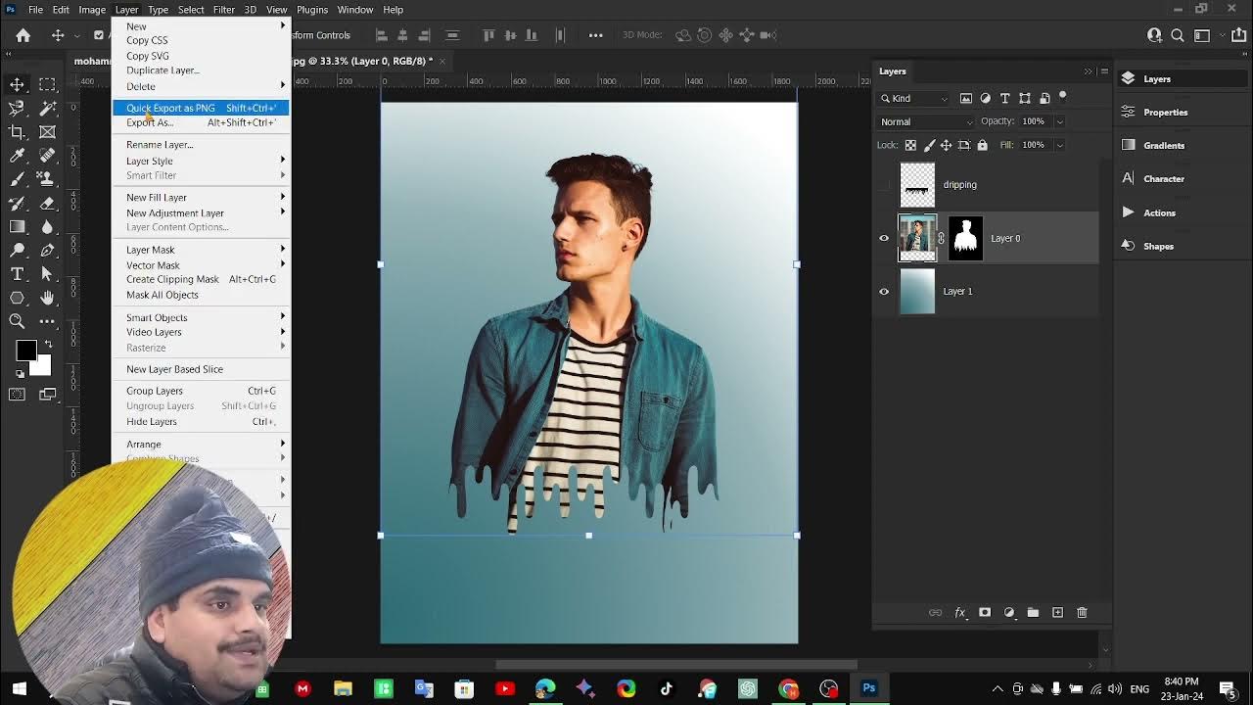Select the Rectangular Marquee tool
The height and width of the screenshot is (705, 1253).
click(47, 84)
